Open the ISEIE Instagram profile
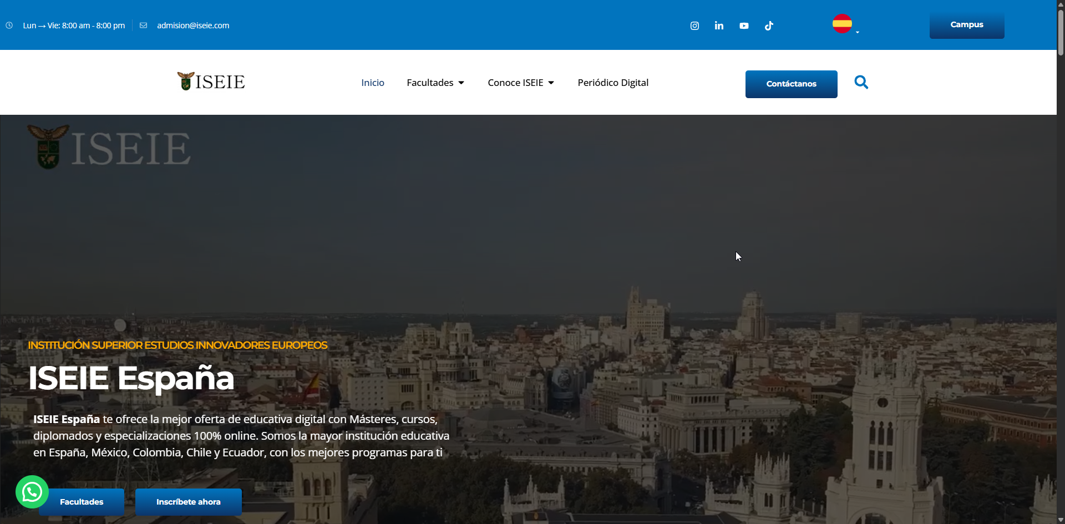1065x524 pixels. [694, 26]
